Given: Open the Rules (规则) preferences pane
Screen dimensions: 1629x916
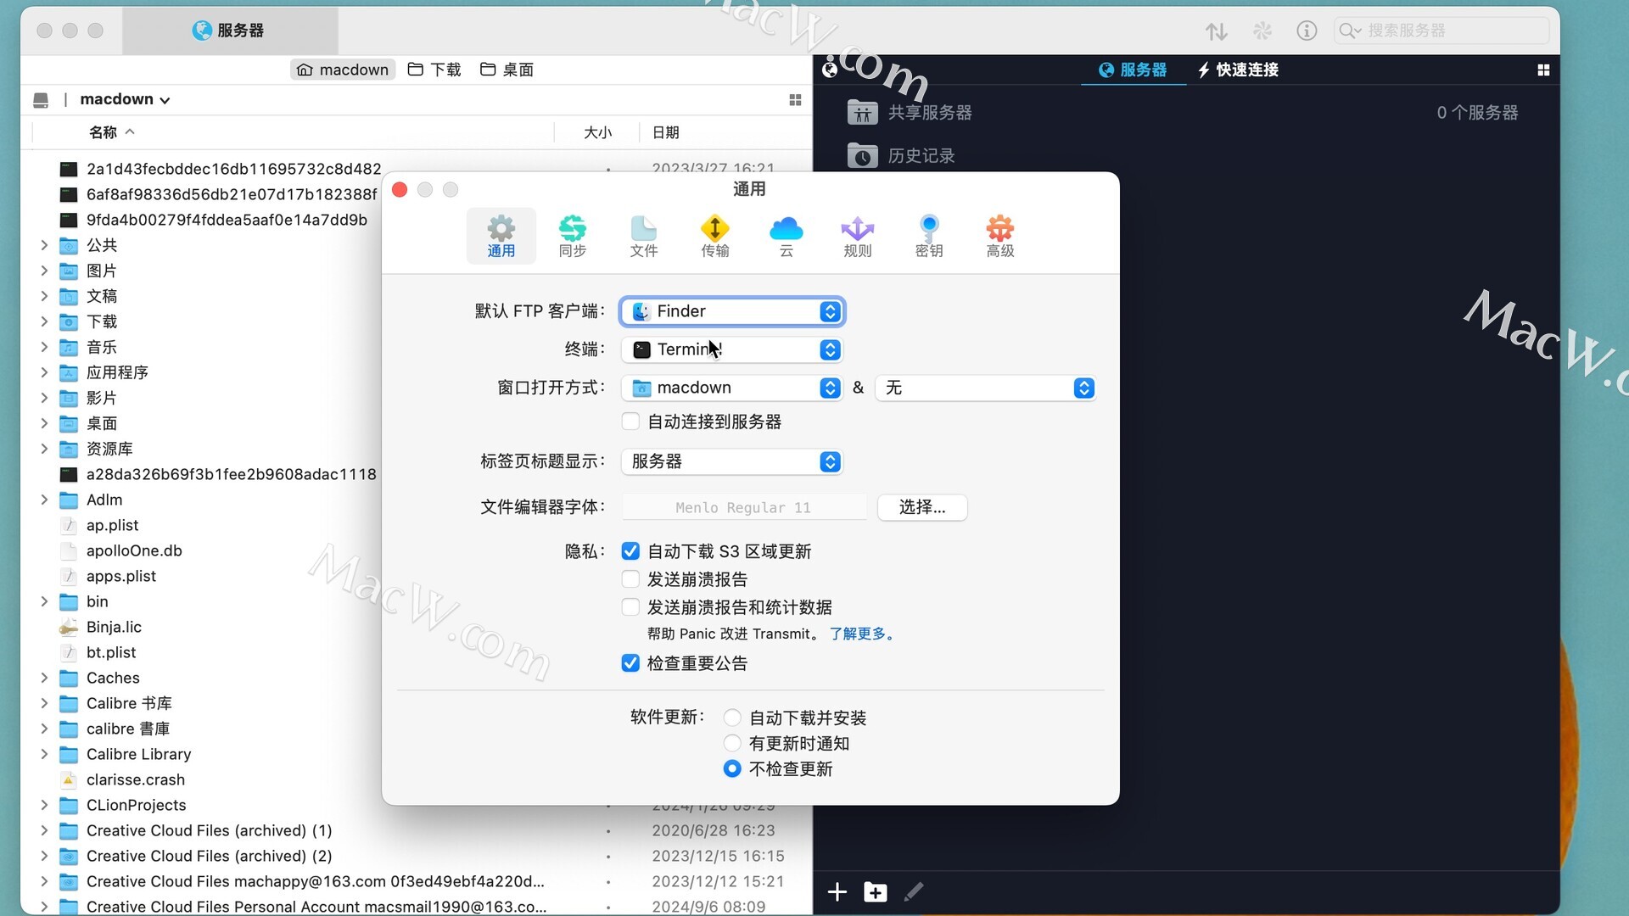Looking at the screenshot, I should pyautogui.click(x=857, y=236).
